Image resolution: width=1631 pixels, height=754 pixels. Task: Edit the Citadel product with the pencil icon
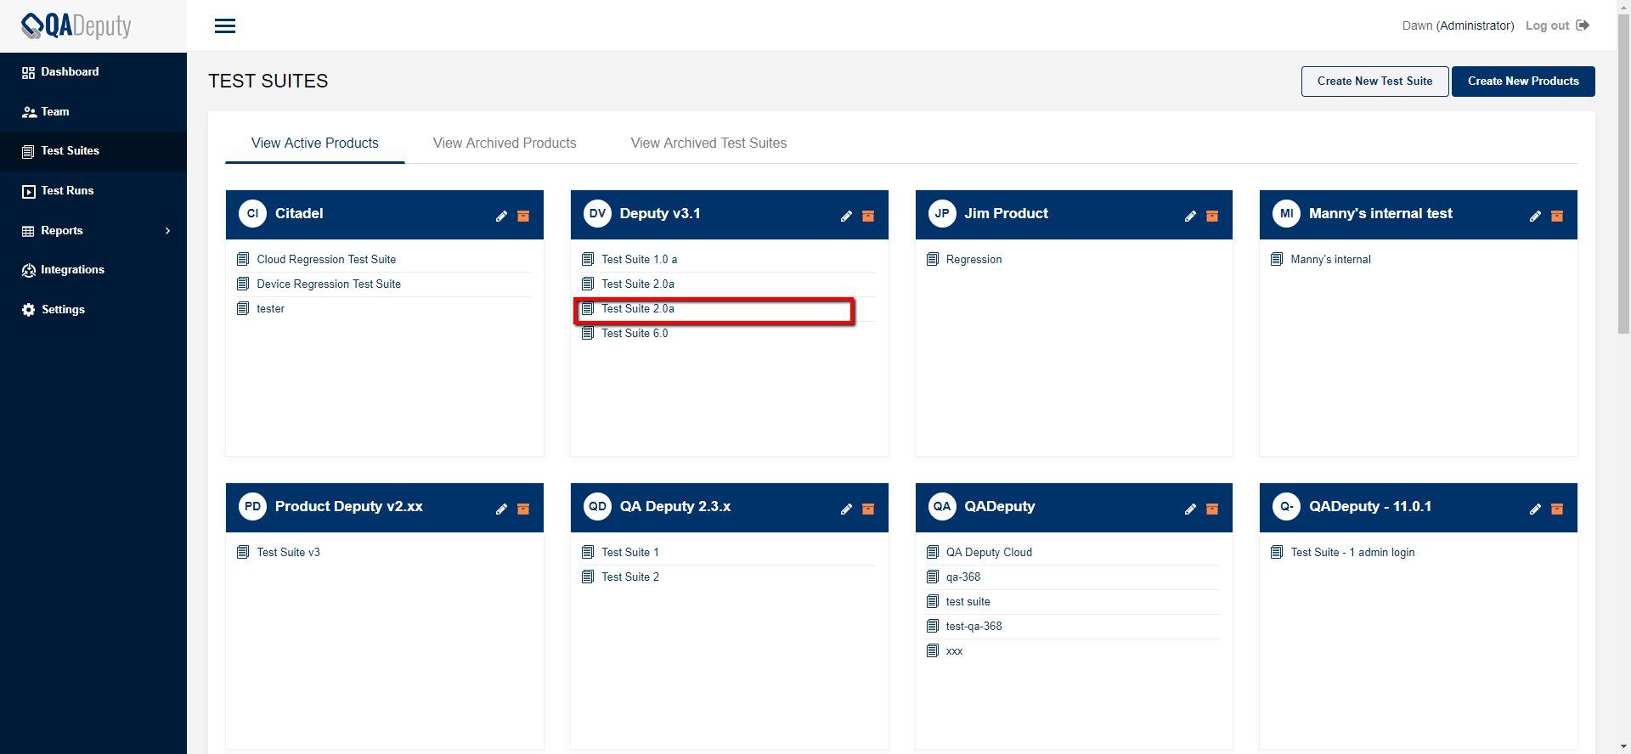501,217
